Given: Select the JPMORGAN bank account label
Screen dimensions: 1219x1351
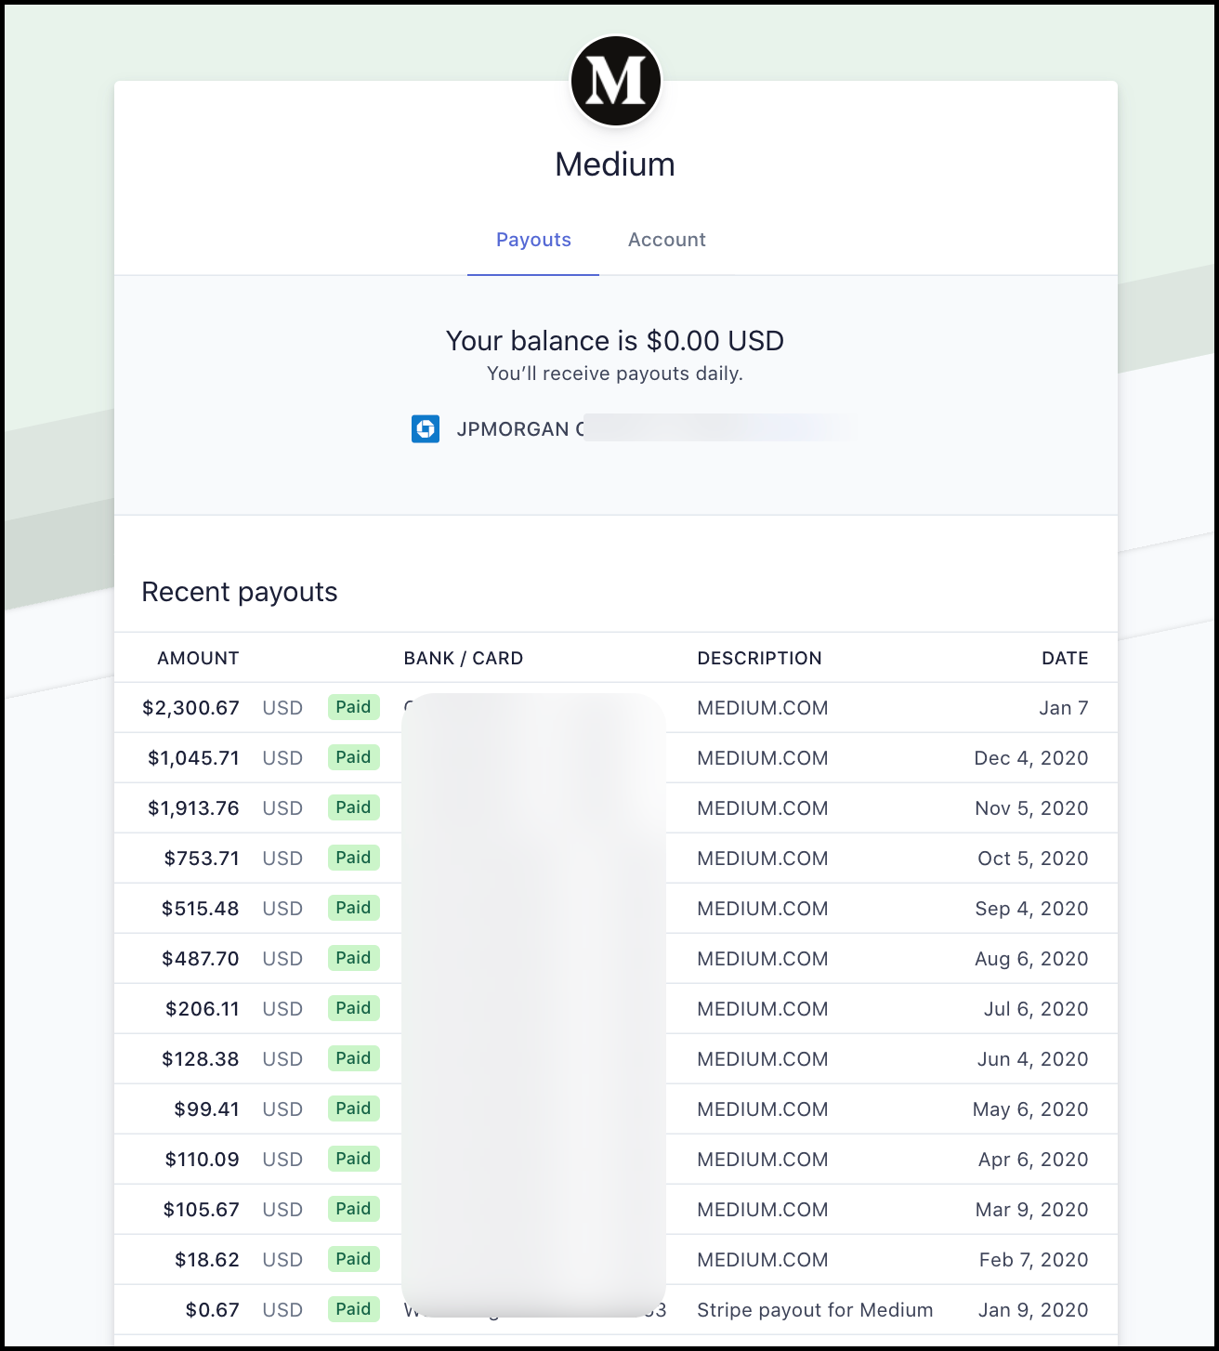Looking at the screenshot, I should point(521,429).
